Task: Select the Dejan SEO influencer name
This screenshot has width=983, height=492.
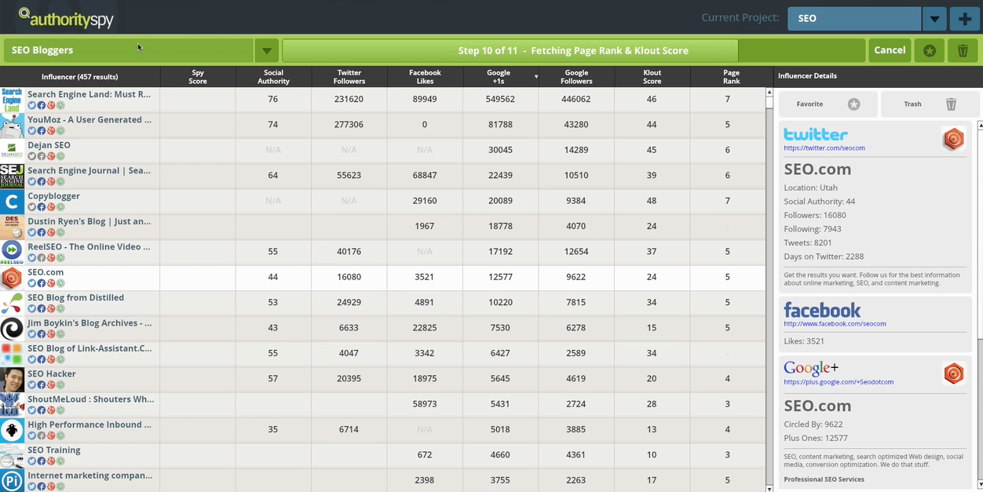Action: pyautogui.click(x=49, y=145)
